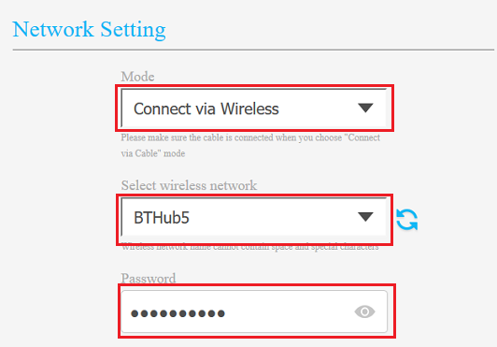Image resolution: width=497 pixels, height=347 pixels.
Task: Click the blue circular arrows beside BTHub5
Action: (x=407, y=220)
